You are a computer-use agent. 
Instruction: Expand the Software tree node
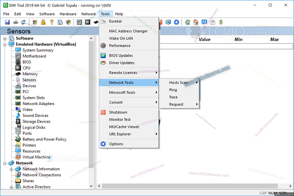pos(5,38)
